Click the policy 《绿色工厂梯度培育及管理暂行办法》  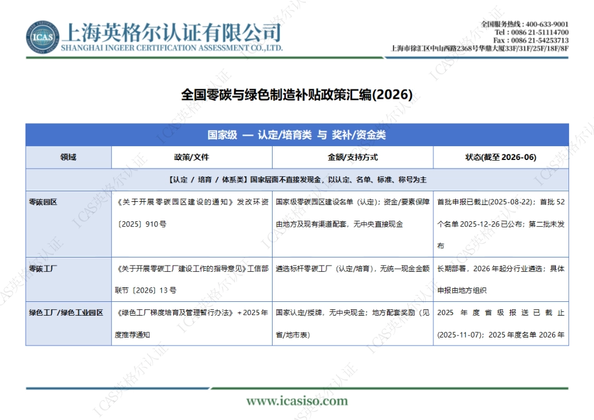coord(174,313)
